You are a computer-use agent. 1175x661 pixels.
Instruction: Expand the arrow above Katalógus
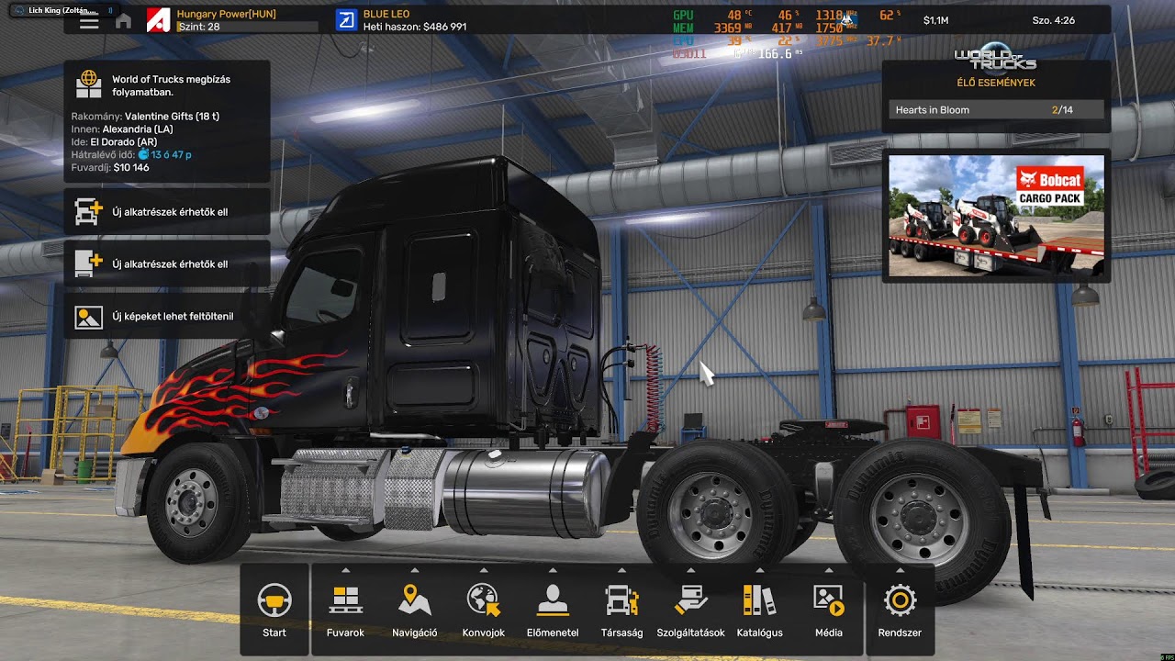pos(759,570)
